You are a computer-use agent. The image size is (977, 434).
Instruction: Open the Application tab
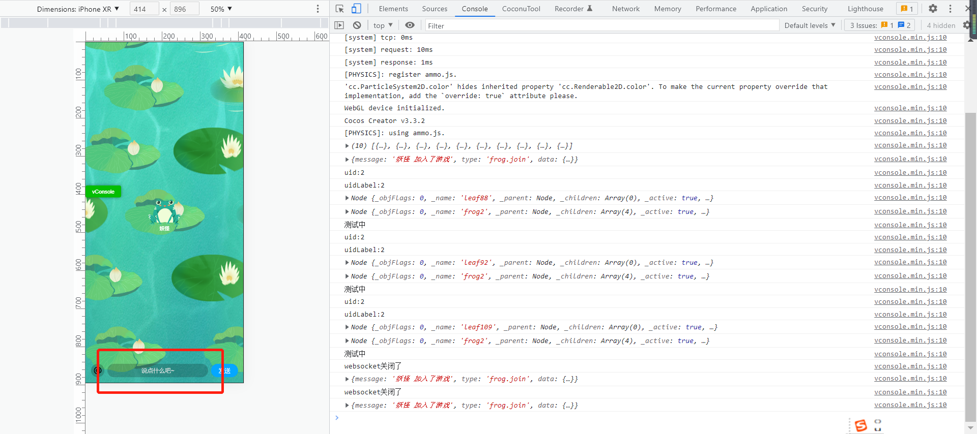pyautogui.click(x=769, y=9)
